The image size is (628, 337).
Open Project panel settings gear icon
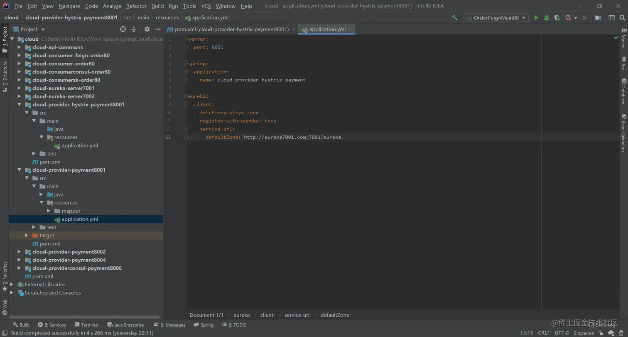click(147, 29)
